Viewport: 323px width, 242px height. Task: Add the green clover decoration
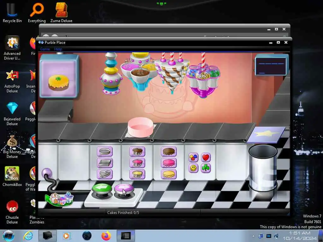(206, 168)
